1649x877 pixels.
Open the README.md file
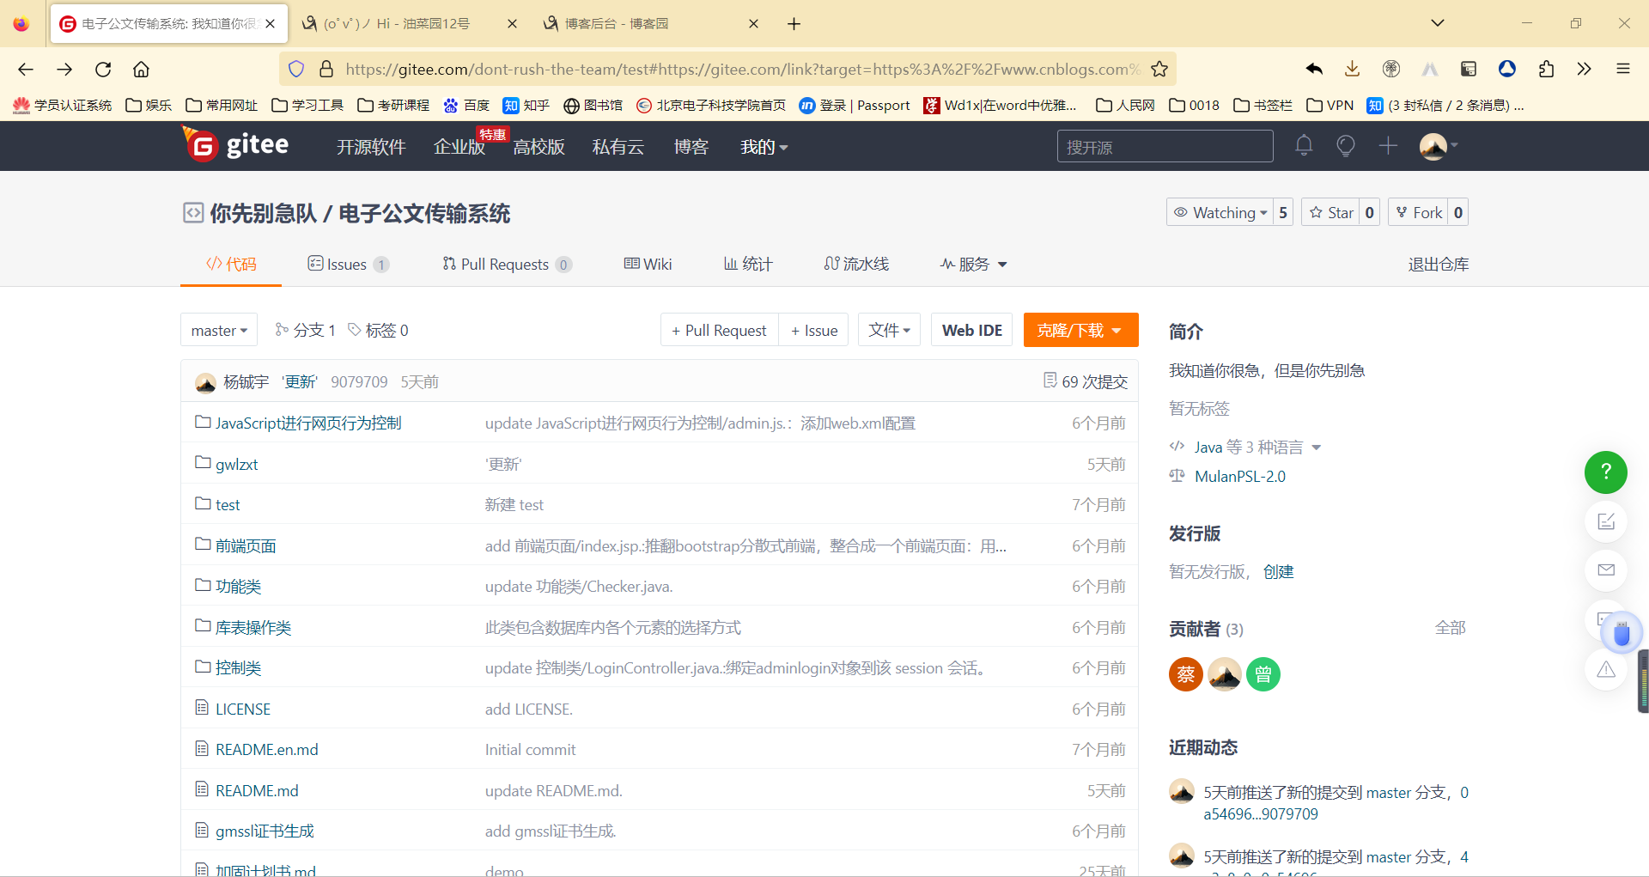(257, 790)
